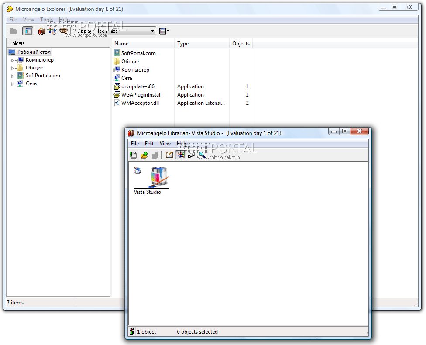Minimize the Microangelo Librarian window
This screenshot has height=345, width=426.
coord(334,131)
